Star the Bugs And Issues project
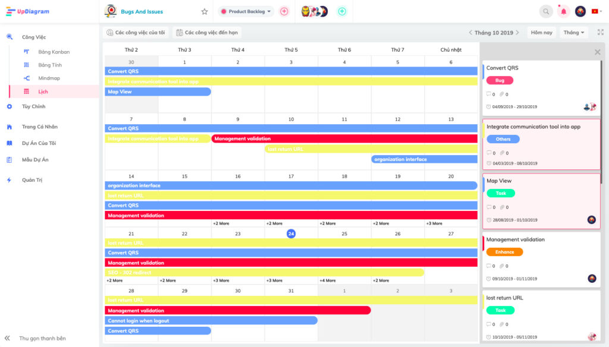This screenshot has width=609, height=347. (204, 11)
